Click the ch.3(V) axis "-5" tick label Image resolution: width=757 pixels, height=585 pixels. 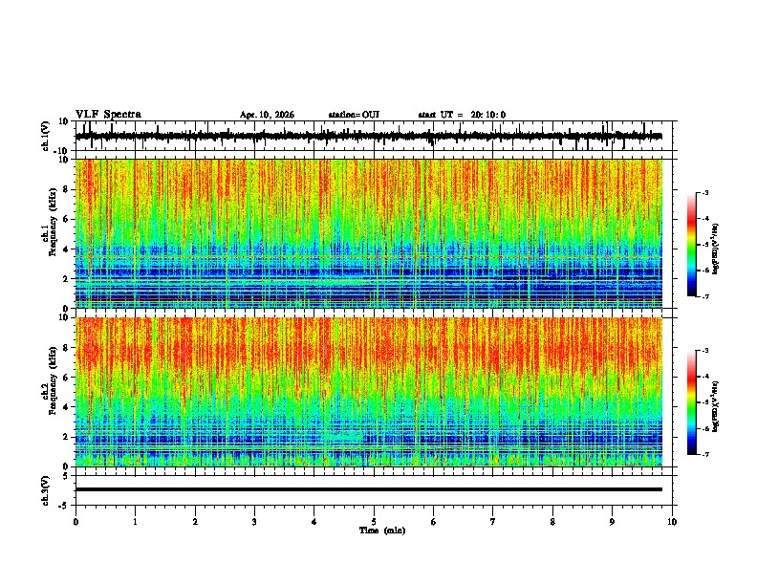[x=64, y=506]
